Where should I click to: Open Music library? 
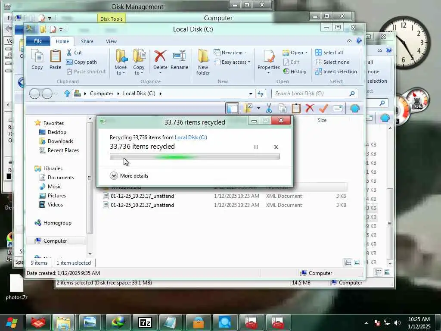pos(54,186)
